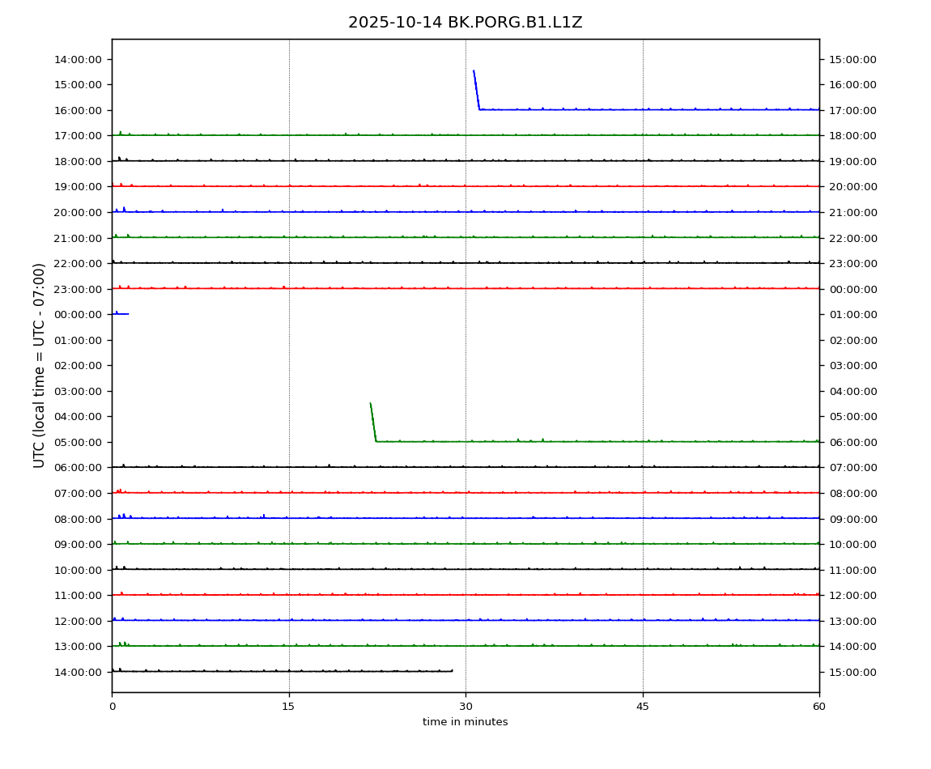This screenshot has height=769, width=931.
Task: Click the short blue trace segment at 00:00:00
Action: [x=121, y=313]
